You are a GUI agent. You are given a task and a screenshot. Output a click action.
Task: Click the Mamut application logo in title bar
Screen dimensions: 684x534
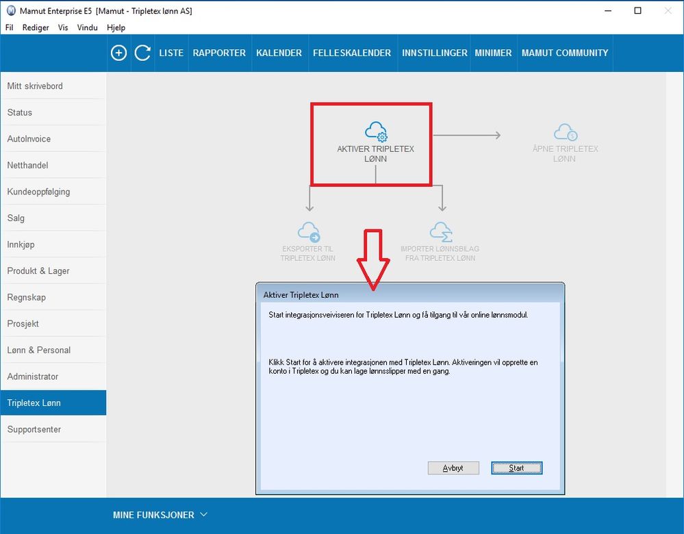click(11, 11)
